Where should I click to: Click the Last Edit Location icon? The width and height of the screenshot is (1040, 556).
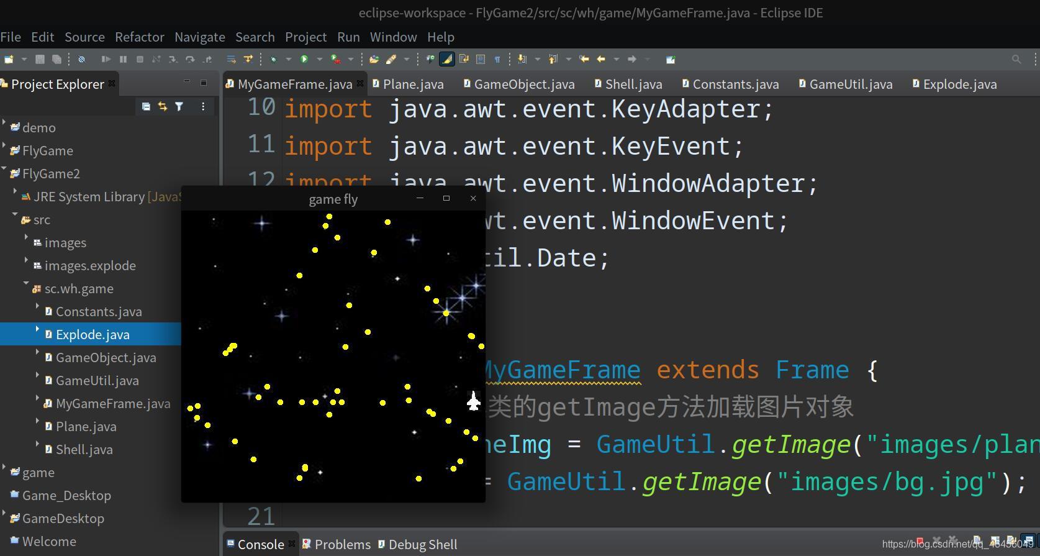coord(584,59)
